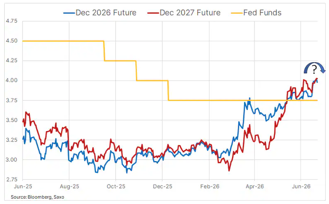Image resolution: width=329 pixels, height=204 pixels.
Task: Click the 4.50 y-axis value
Action: [12, 41]
